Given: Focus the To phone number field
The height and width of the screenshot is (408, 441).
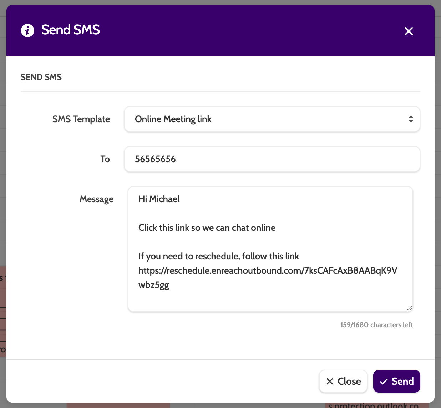Looking at the screenshot, I should coord(272,159).
